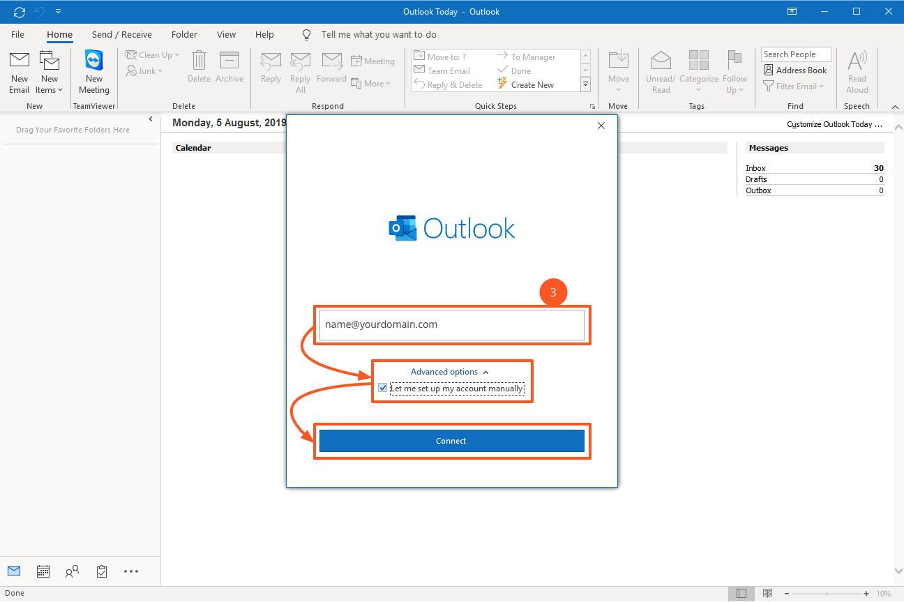This screenshot has height=602, width=904.
Task: Click Customize Outlook Today link
Action: pyautogui.click(x=834, y=124)
